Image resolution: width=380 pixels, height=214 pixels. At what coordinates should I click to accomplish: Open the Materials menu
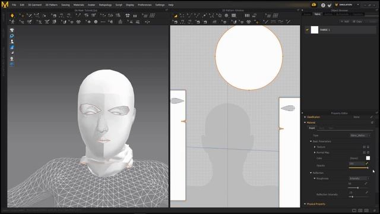[x=79, y=5]
